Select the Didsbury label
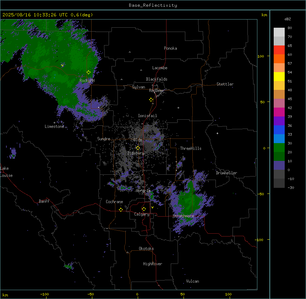The width and height of the screenshot is (306, 299). pos(136,153)
